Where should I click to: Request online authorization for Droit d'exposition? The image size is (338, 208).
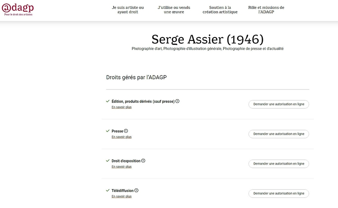tap(279, 164)
